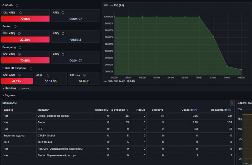Click the red 41.27% value bar

[17, 81]
